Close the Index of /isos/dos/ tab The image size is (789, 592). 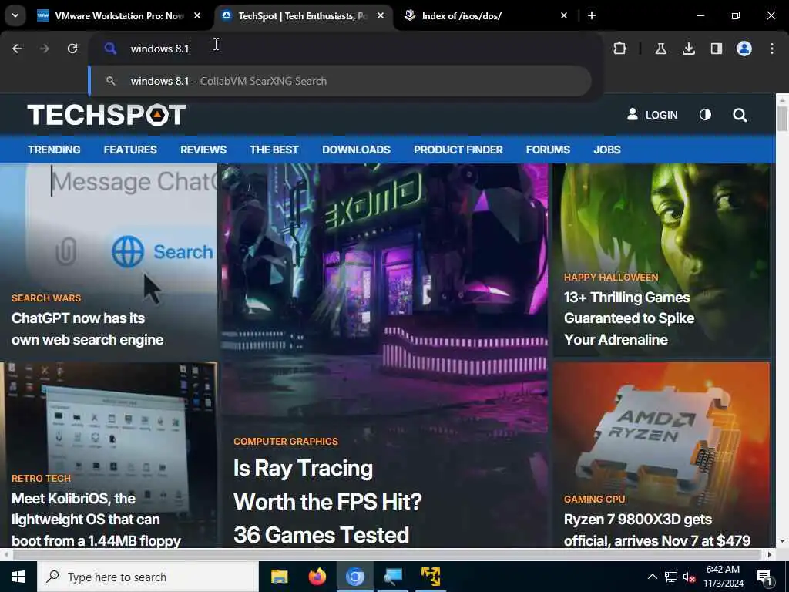click(x=564, y=15)
